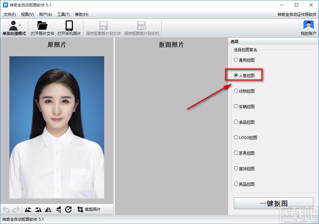This screenshot has height=224, width=319.
Task: Click the 裁剪照片 crop tool
Action: pos(89,209)
